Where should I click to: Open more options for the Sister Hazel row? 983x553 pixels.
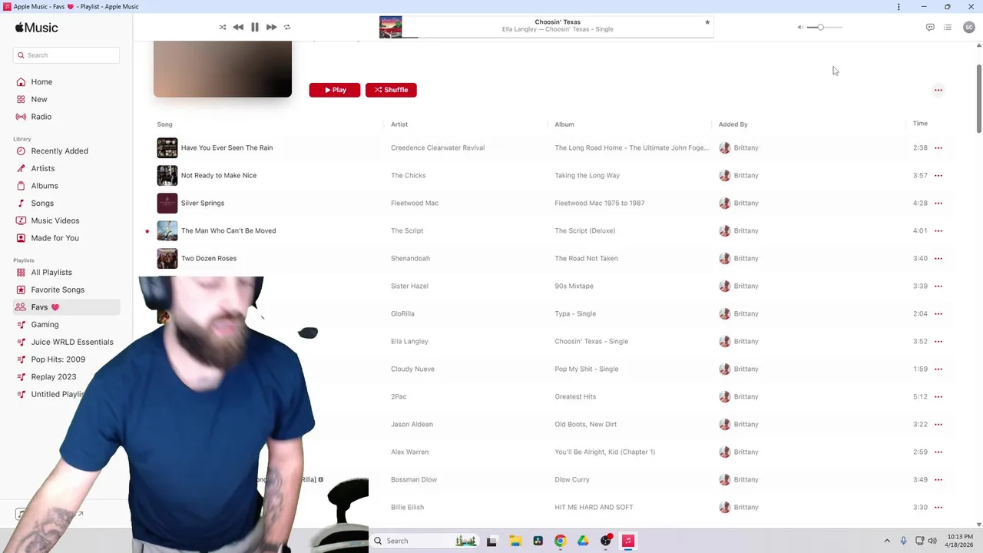click(938, 286)
